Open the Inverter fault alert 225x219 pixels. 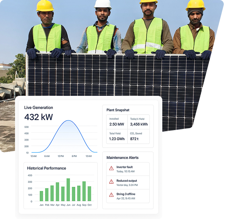click(128, 169)
